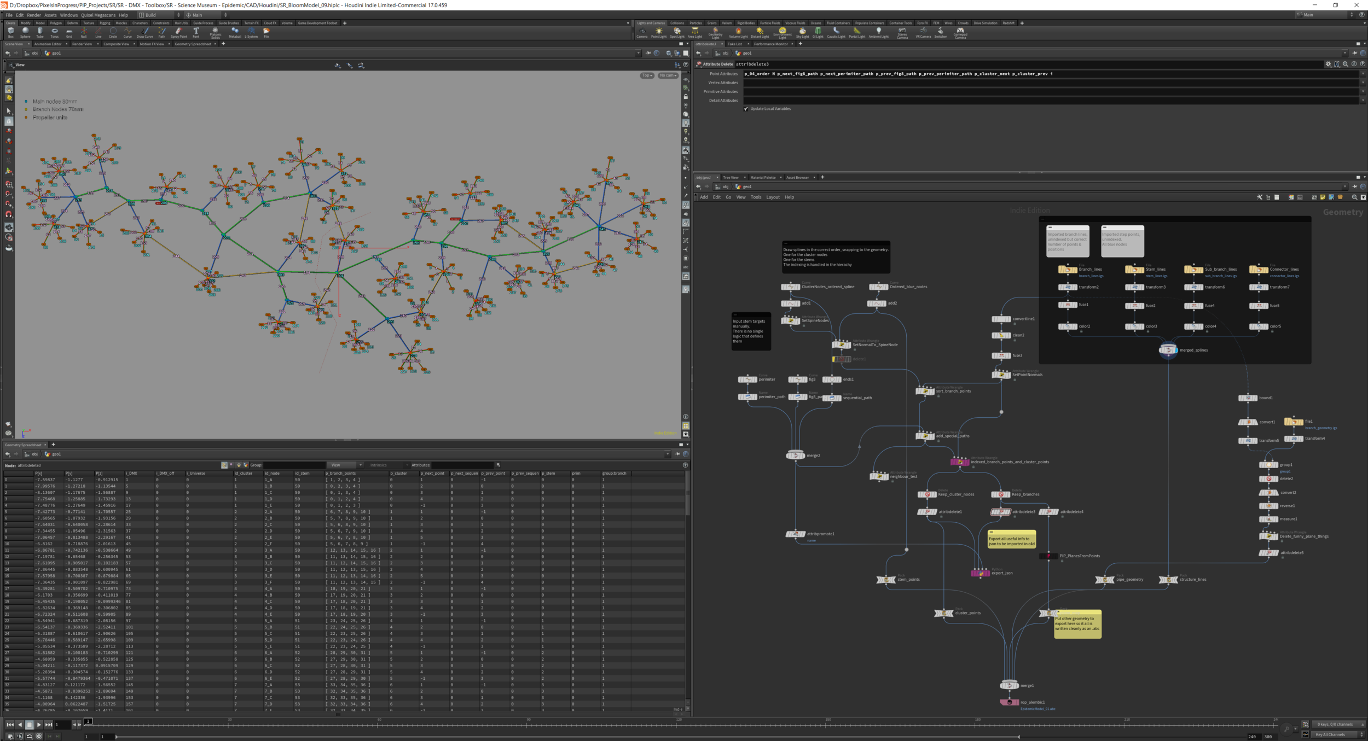Click the Layout menu in network editor
The image size is (1368, 741).
tap(773, 197)
